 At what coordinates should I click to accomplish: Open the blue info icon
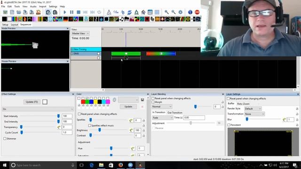pyautogui.click(x=190, y=12)
